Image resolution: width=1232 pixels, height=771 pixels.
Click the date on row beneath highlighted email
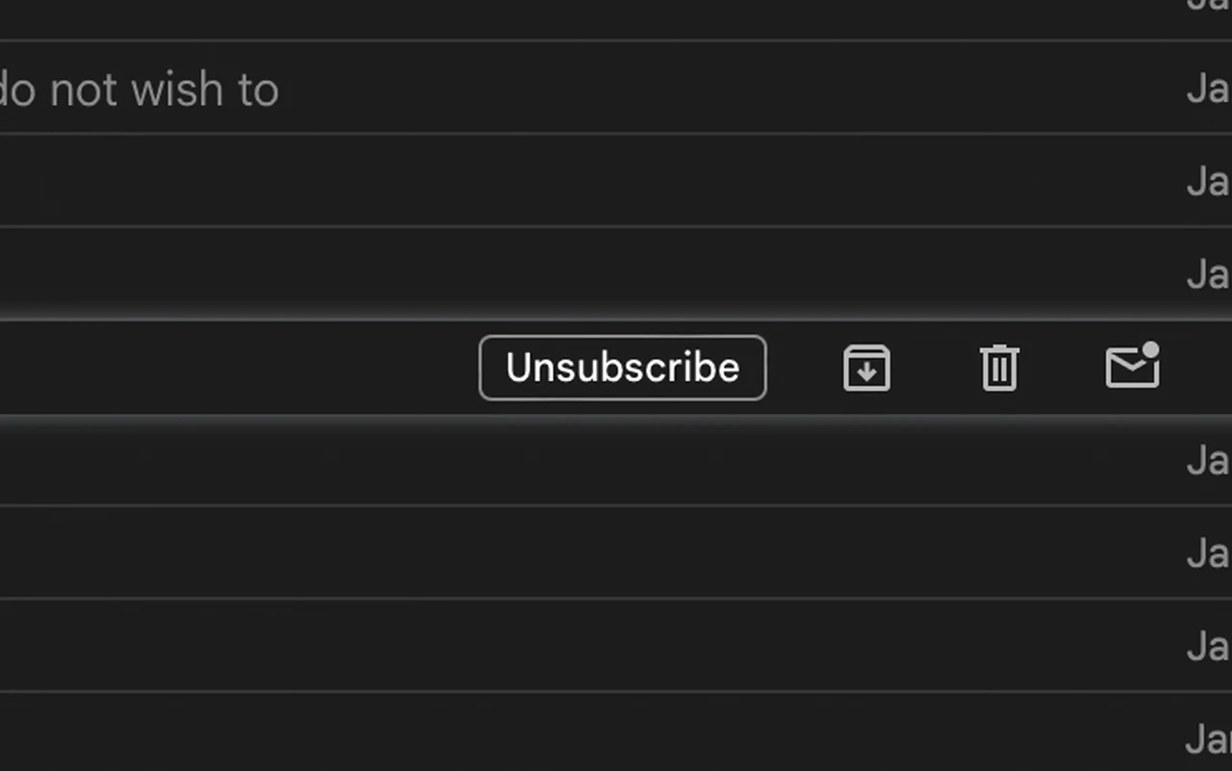pos(1209,461)
